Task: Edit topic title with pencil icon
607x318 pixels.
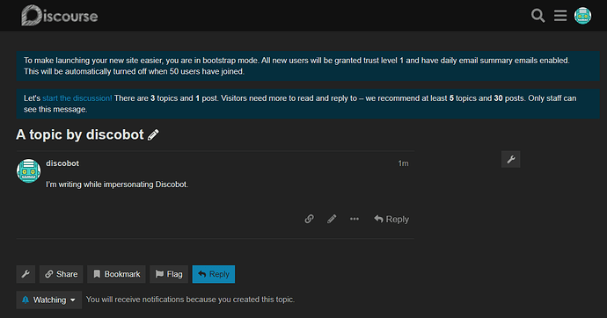Action: [153, 135]
